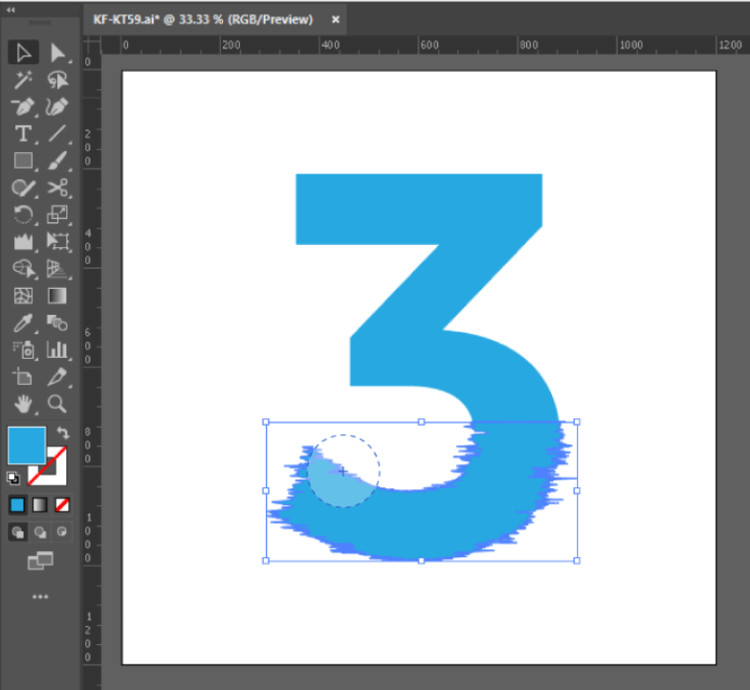The height and width of the screenshot is (690, 750).
Task: Select the Slice tool
Action: [57, 377]
